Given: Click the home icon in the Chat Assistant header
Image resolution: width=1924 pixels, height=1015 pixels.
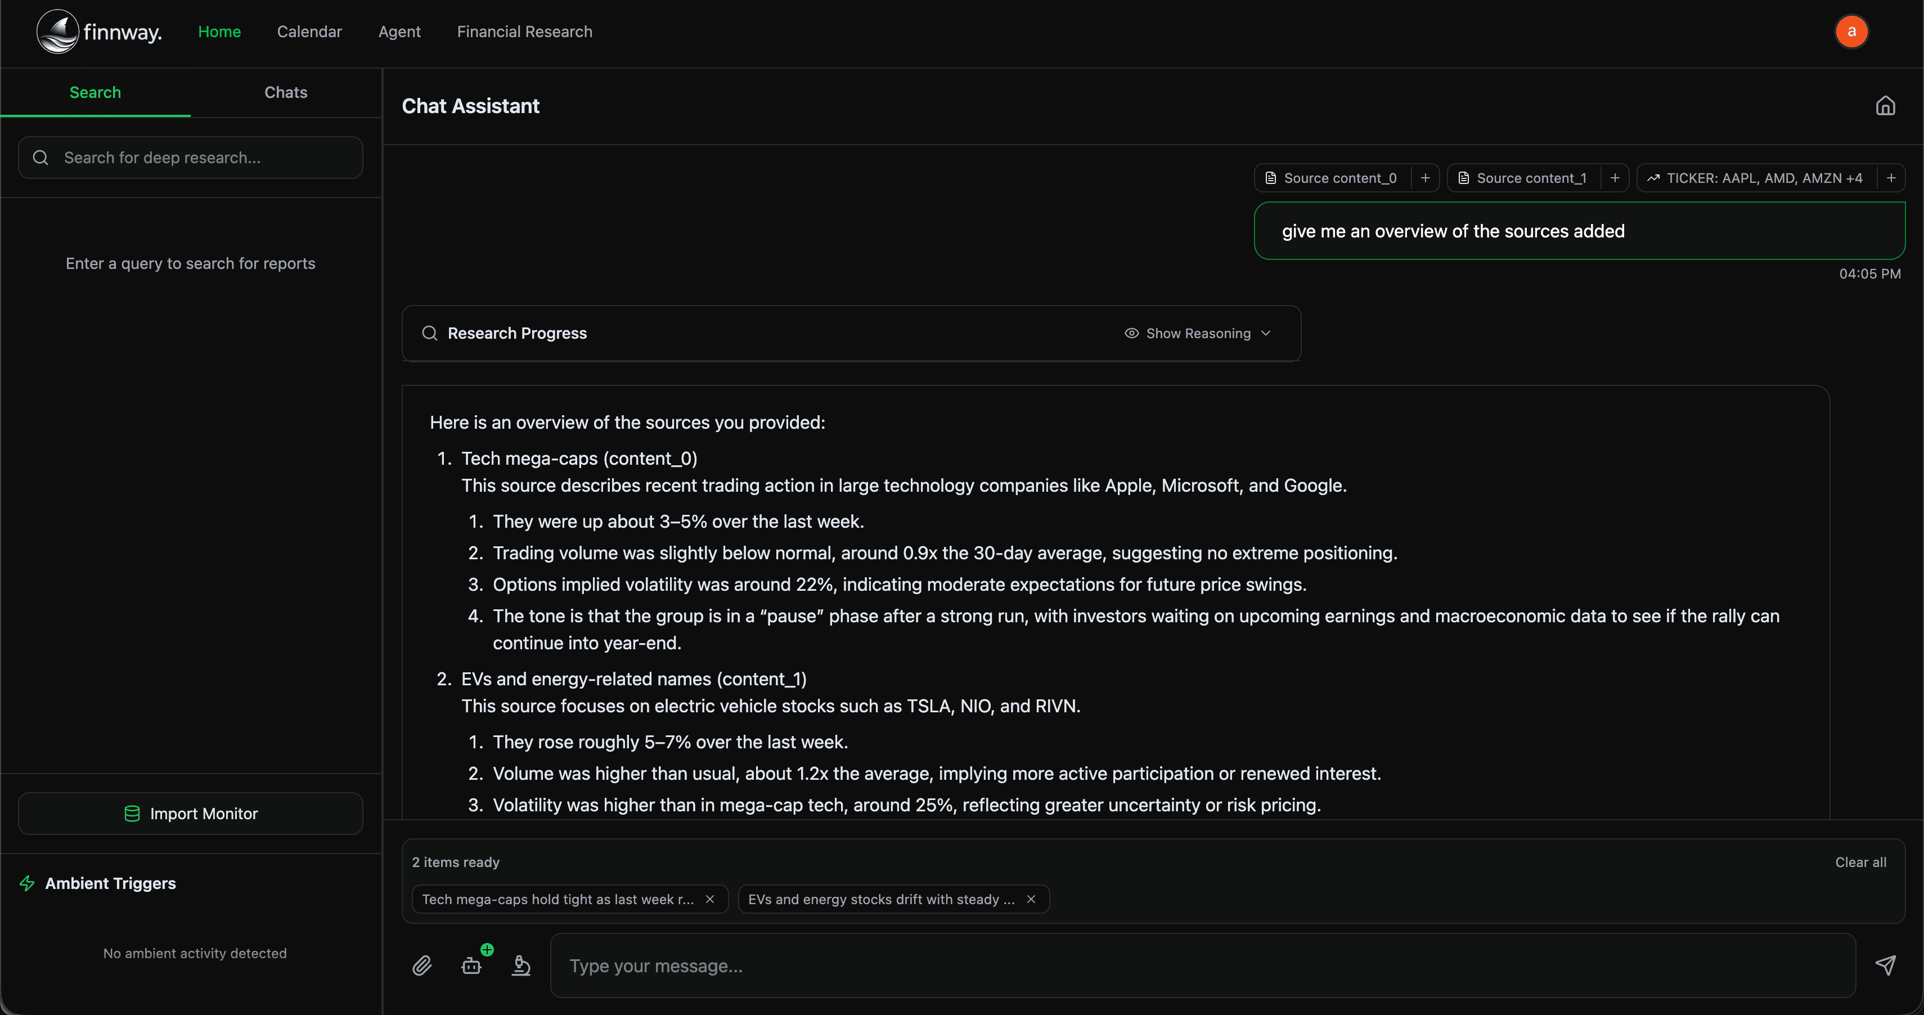Looking at the screenshot, I should click(1885, 106).
